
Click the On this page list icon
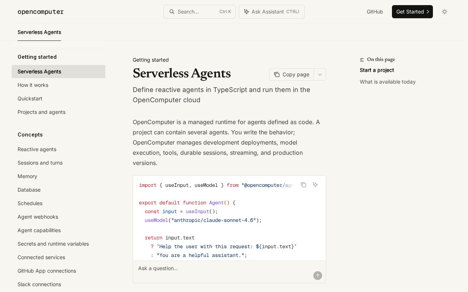(x=362, y=59)
